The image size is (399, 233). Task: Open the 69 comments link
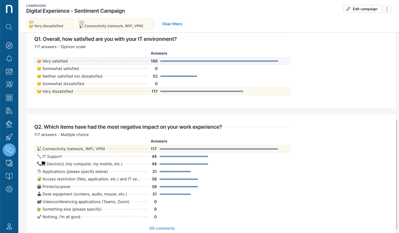click(x=162, y=228)
